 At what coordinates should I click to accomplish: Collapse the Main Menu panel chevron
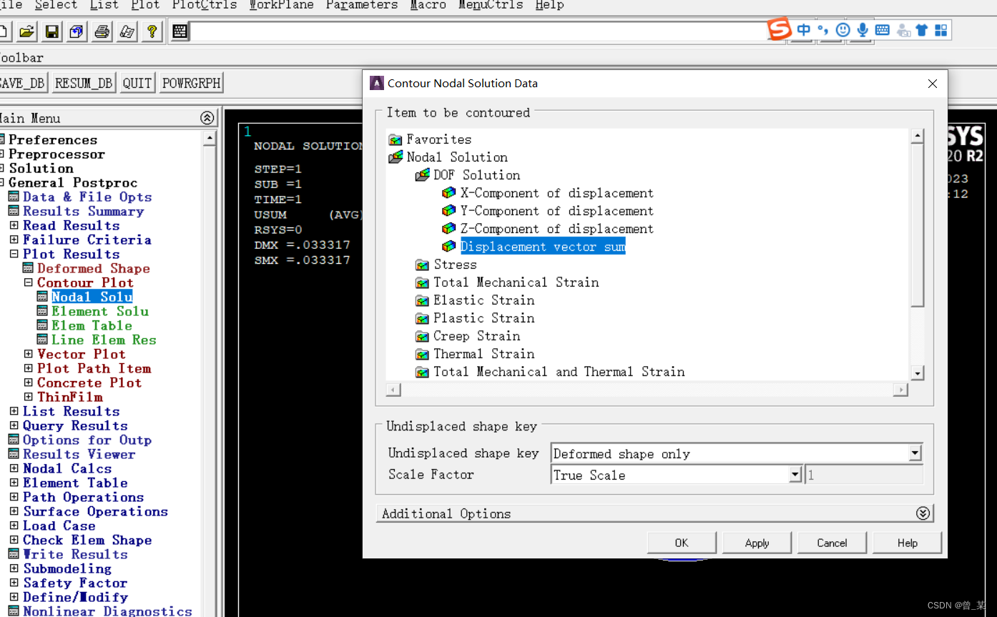[x=207, y=118]
